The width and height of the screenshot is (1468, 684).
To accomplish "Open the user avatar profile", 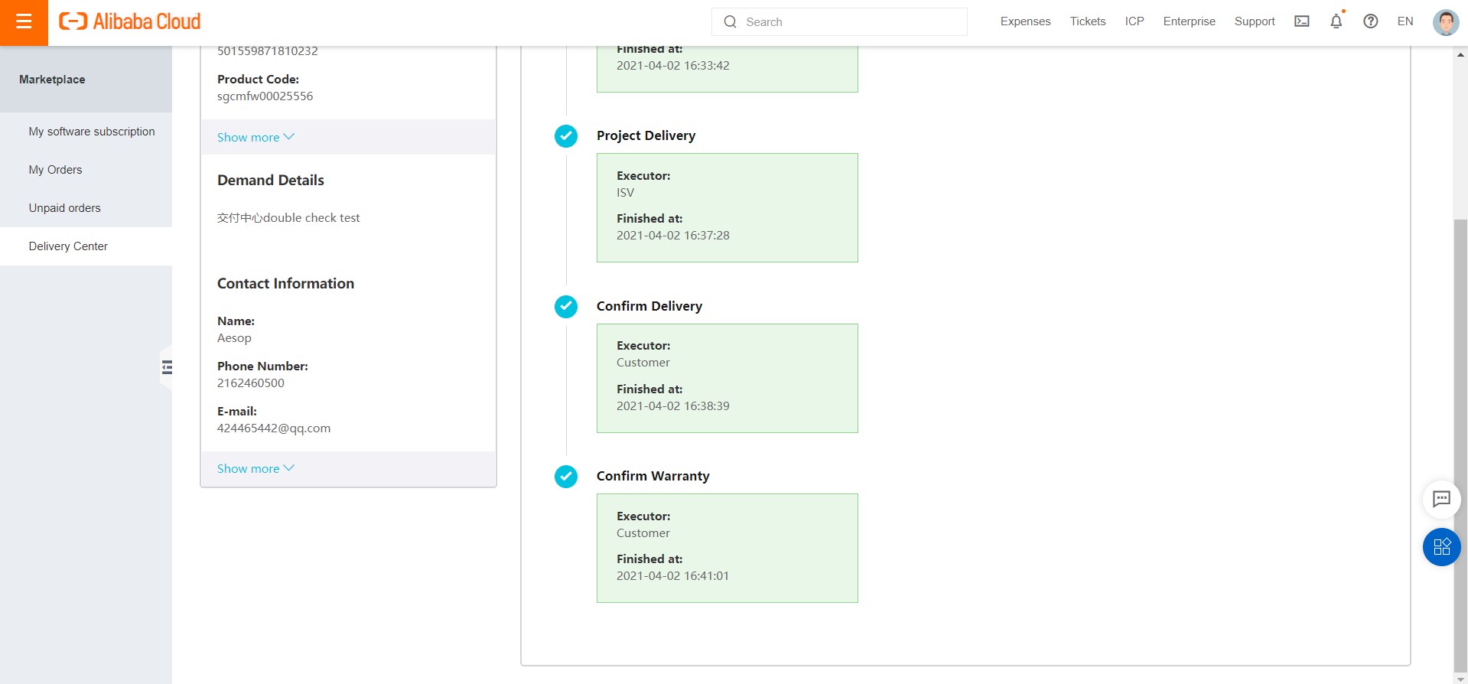I will tap(1445, 22).
